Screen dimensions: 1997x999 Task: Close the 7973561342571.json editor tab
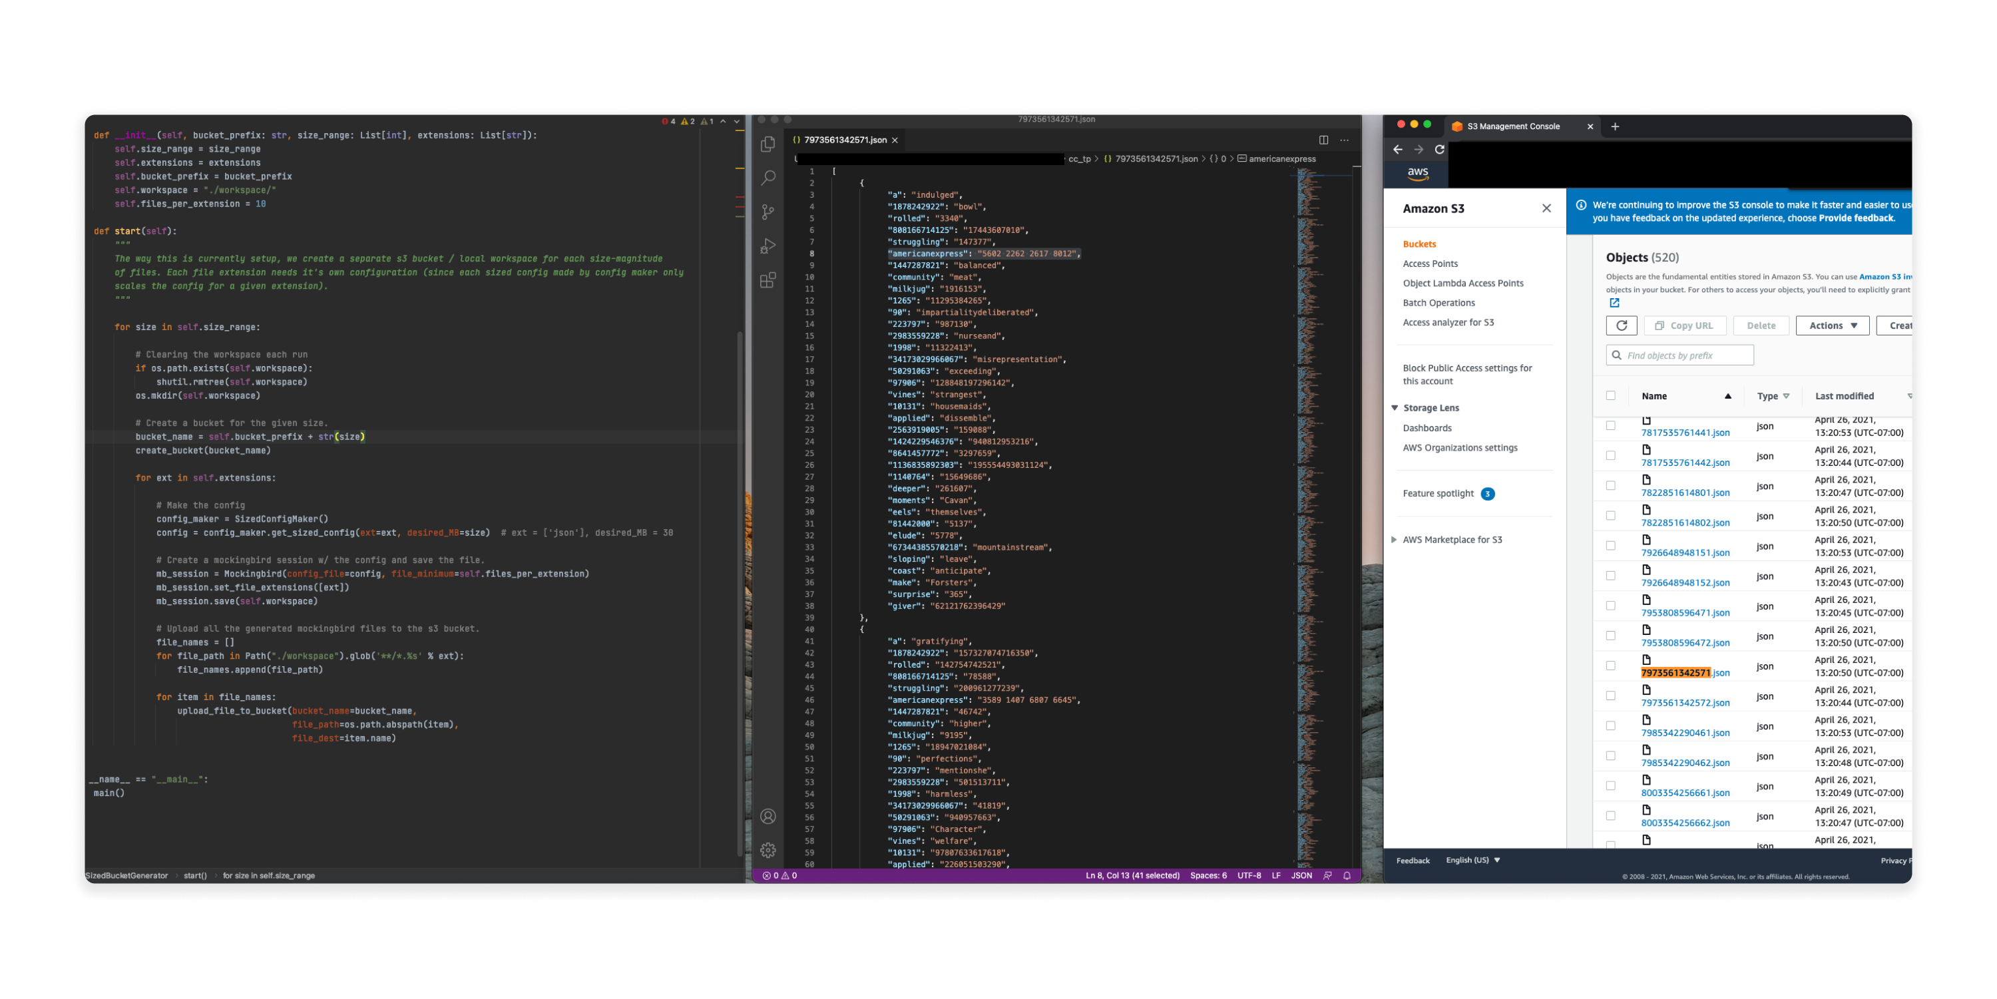tap(895, 140)
